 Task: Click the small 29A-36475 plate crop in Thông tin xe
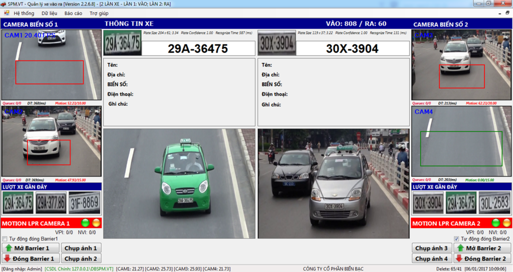[122, 43]
